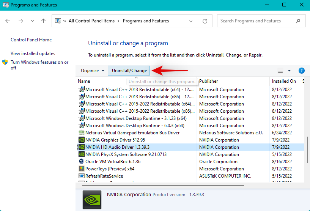The width and height of the screenshot is (310, 211).
Task: Click the Control Panel icon in address bar
Action: click(x=58, y=21)
